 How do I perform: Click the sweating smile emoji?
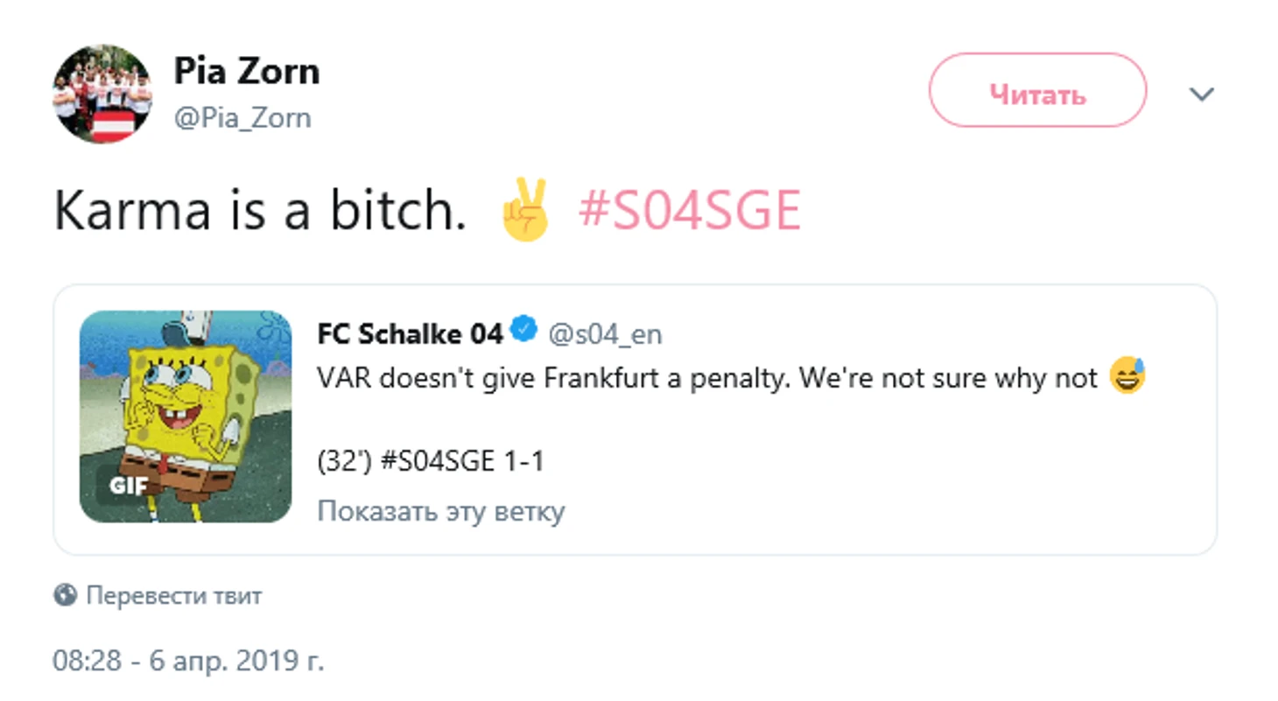[x=1127, y=377]
